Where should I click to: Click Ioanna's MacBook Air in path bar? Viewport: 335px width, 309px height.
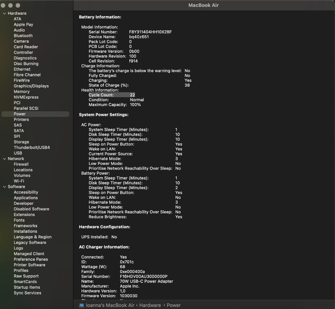pos(110,305)
